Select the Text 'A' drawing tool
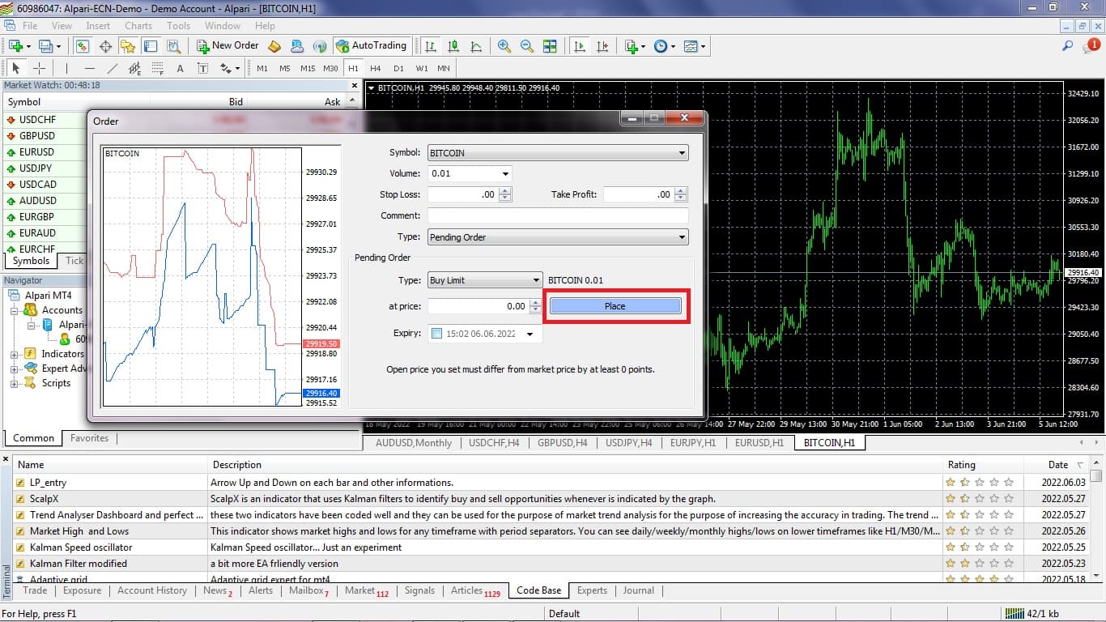The image size is (1106, 622). coord(180,69)
